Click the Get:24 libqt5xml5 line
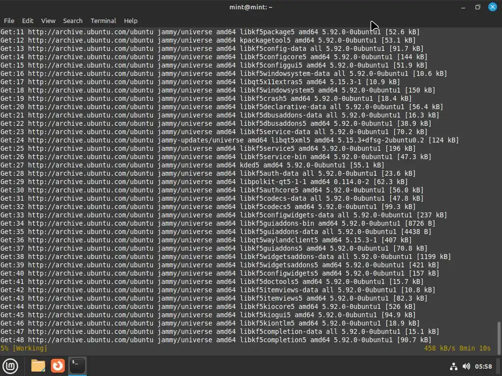The image size is (502, 376). (x=229, y=140)
